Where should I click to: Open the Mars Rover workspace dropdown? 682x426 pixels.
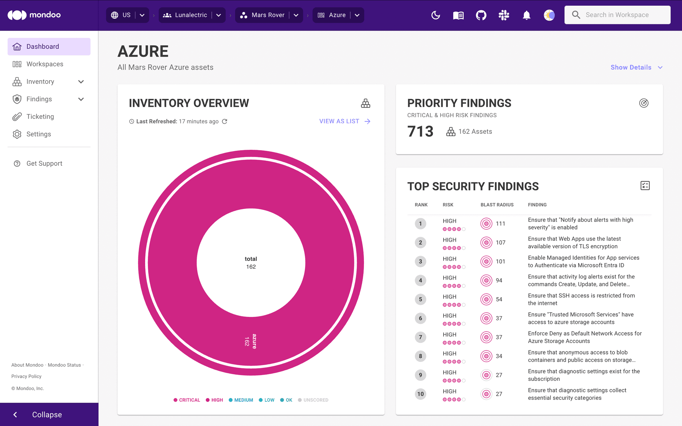[x=296, y=15]
